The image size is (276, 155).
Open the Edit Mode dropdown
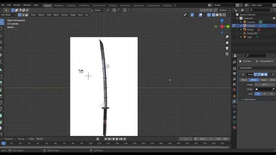coord(8,15)
